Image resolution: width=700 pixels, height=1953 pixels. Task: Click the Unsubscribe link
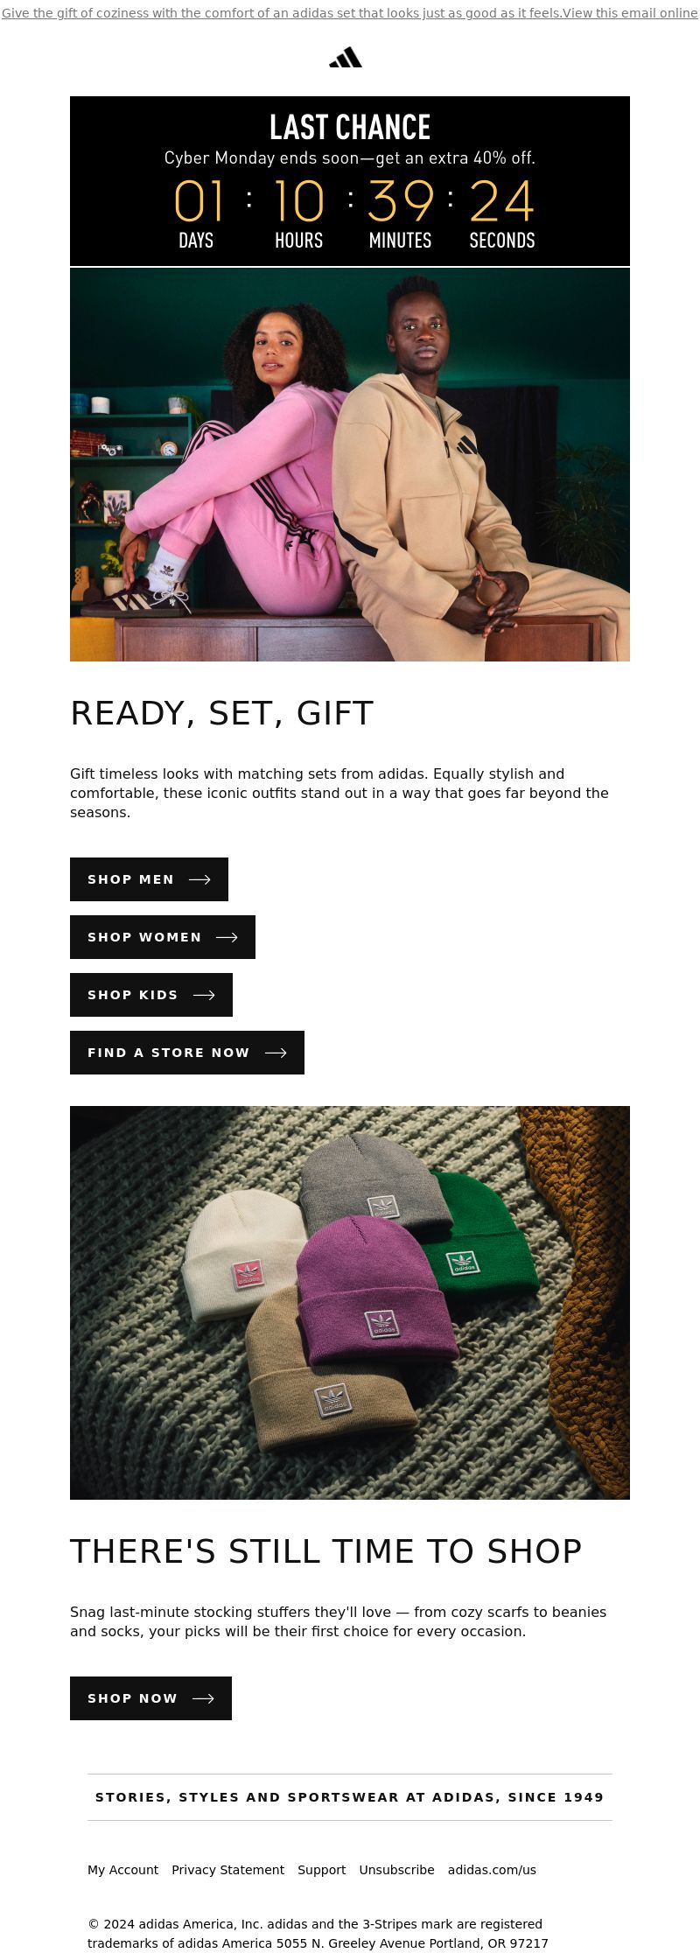coord(396,1870)
